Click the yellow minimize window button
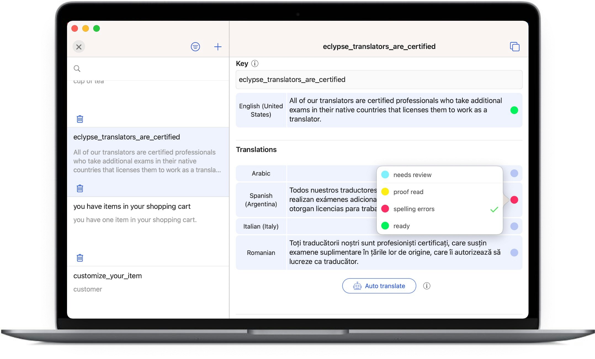Screen dimensions: 595x359 tap(86, 28)
